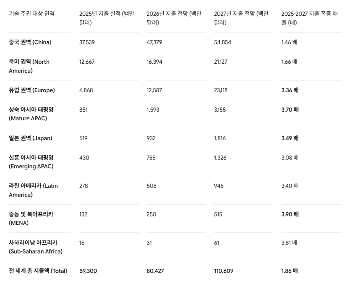
Task: Select the 중국 권역 (China) row label
Action: click(x=30, y=42)
